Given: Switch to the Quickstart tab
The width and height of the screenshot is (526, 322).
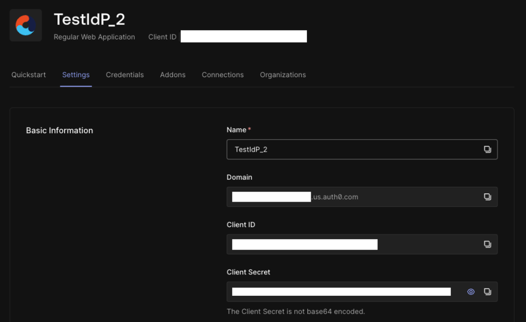Looking at the screenshot, I should [x=28, y=74].
